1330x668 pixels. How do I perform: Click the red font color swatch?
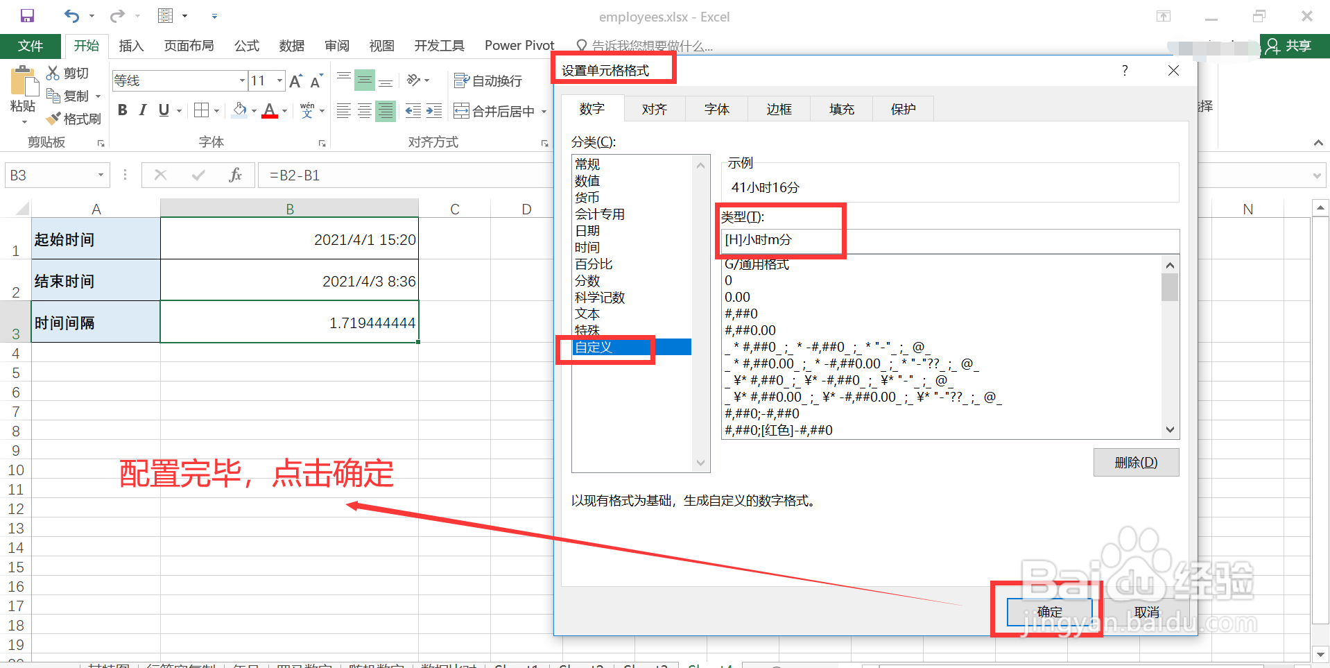[270, 117]
